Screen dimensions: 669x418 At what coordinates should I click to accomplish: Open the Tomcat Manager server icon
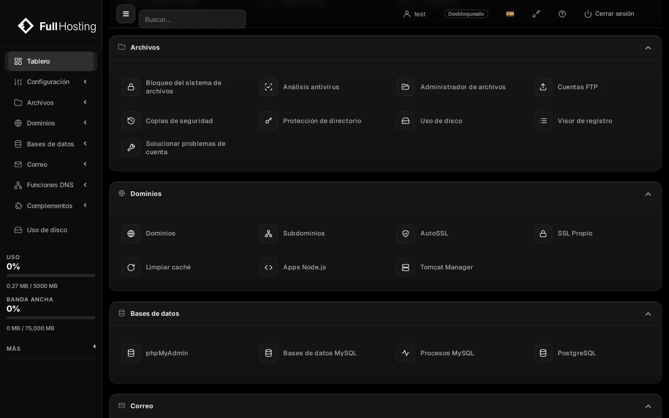pyautogui.click(x=406, y=268)
